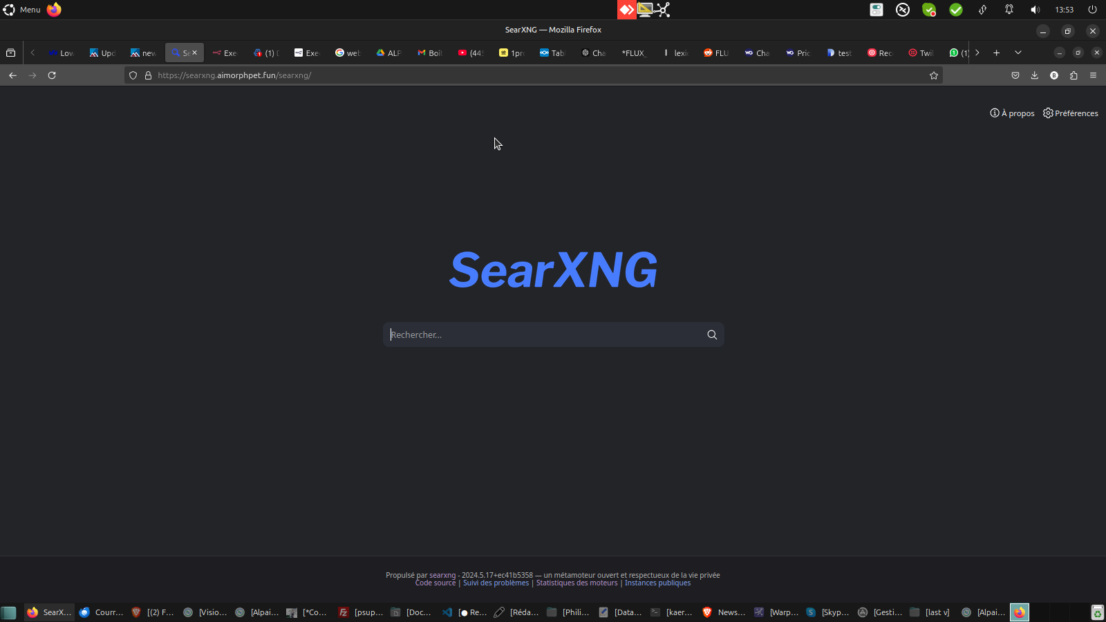Screen dimensions: 1106x622
Task: Open the À propos page
Action: (1012, 113)
